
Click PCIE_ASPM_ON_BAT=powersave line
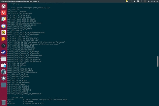(21, 50)
